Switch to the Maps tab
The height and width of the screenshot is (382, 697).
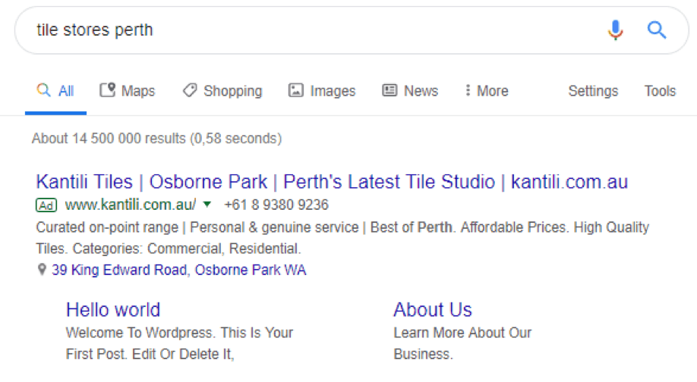click(x=127, y=91)
